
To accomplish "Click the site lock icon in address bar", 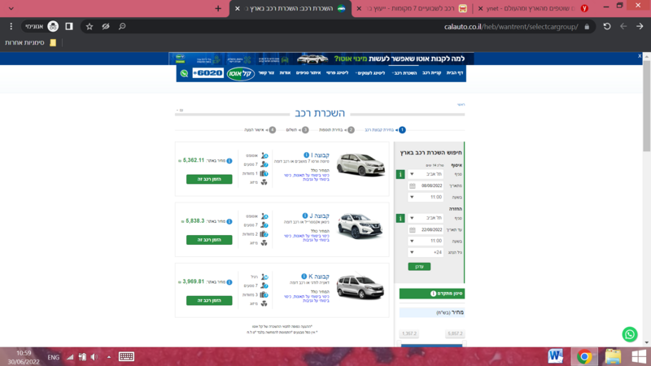I will coord(587,27).
